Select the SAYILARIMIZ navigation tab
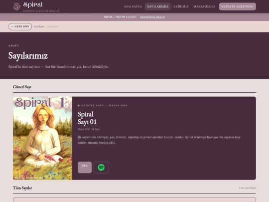Image resolution: width=269 pixels, height=202 pixels. pyautogui.click(x=157, y=6)
